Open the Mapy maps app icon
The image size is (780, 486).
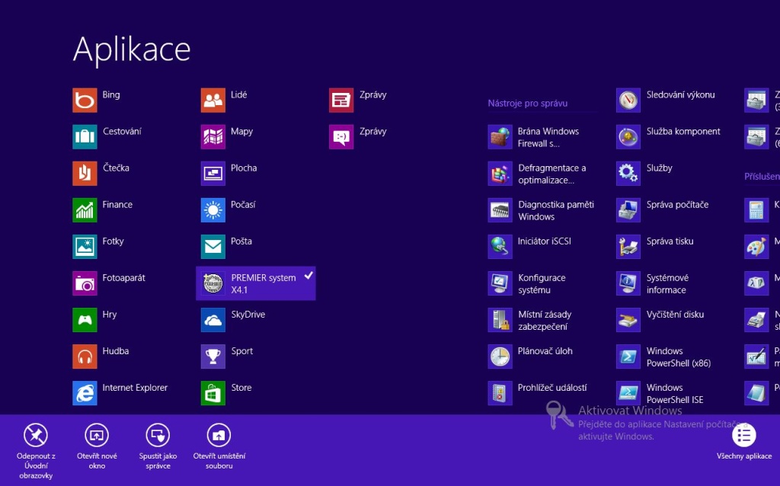[x=213, y=137]
